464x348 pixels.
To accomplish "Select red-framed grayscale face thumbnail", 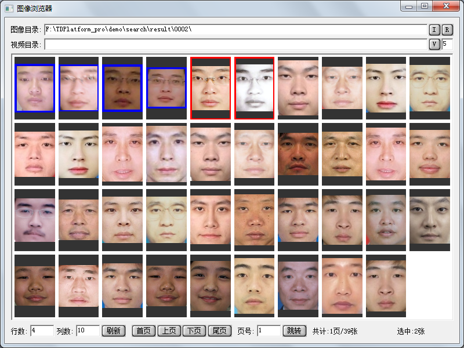I will tap(254, 88).
